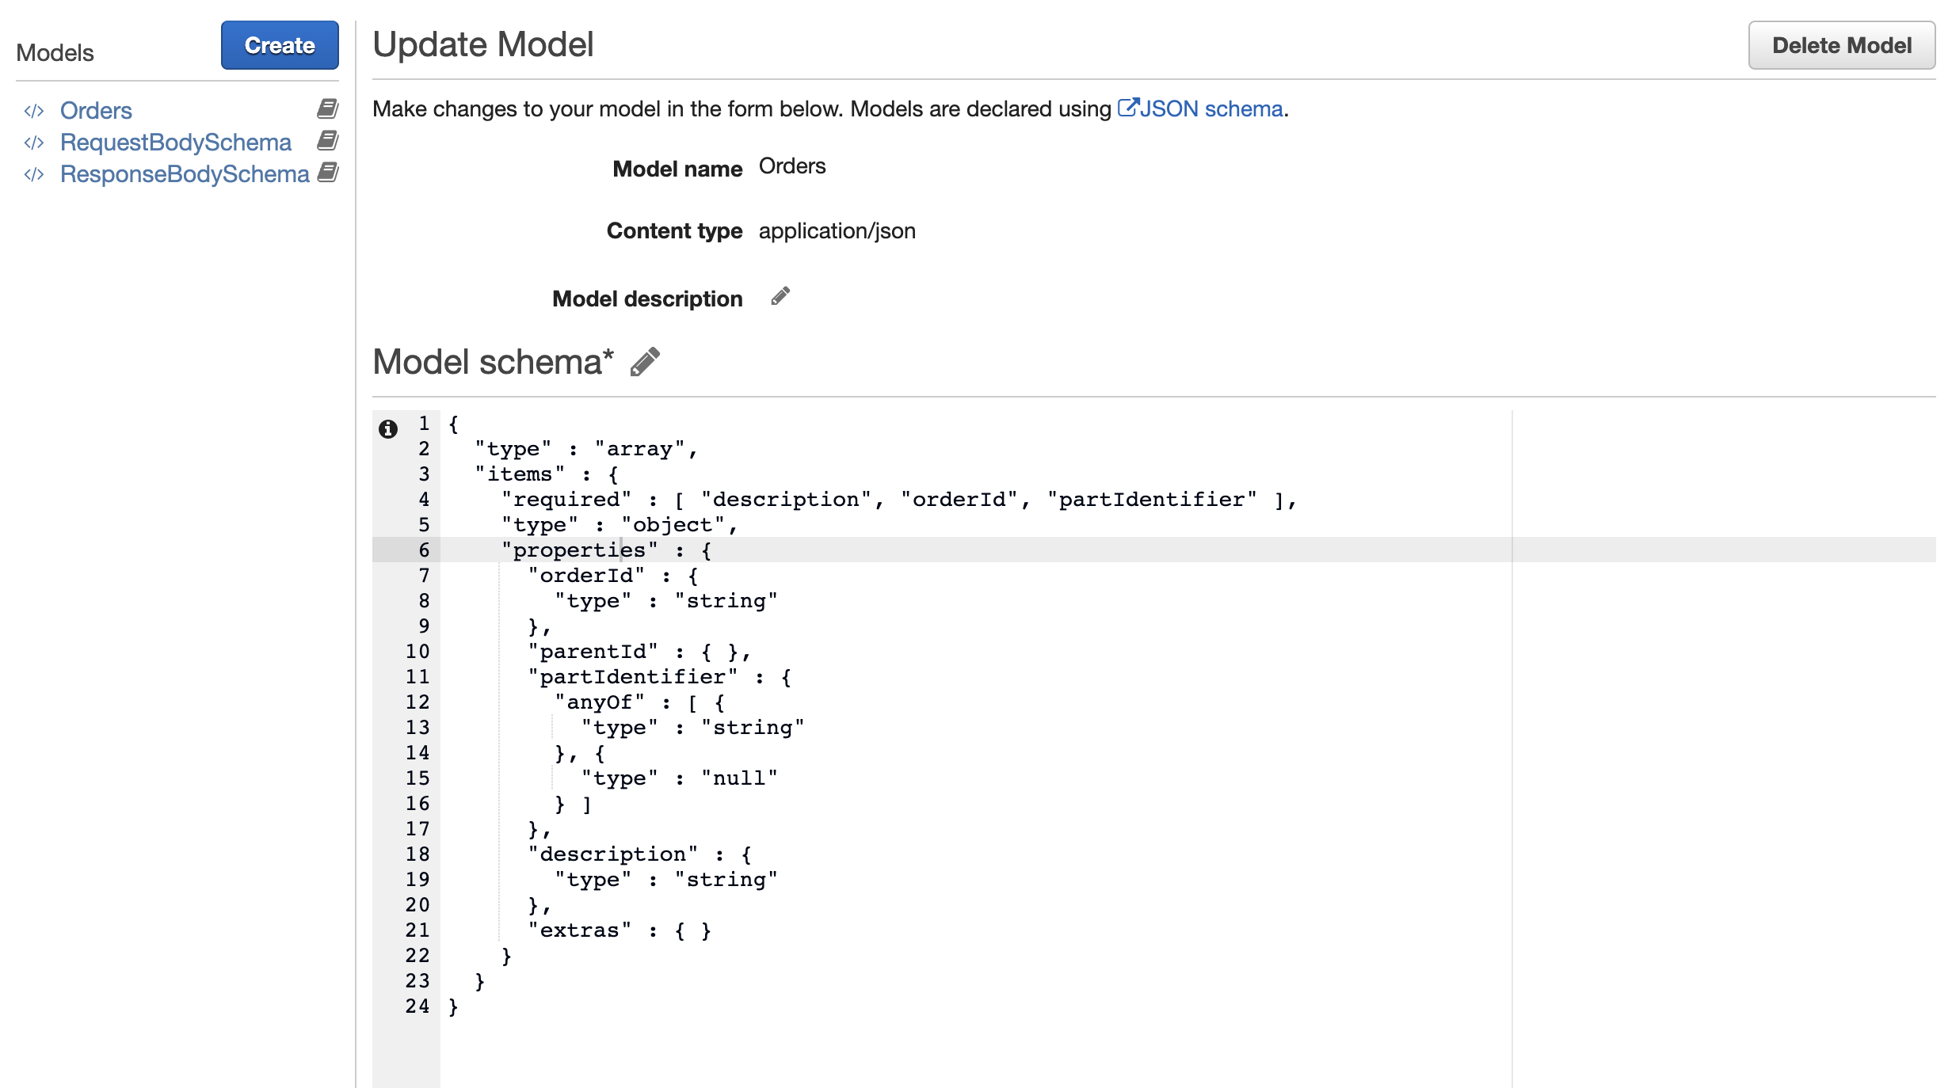
Task: Place cursor on the "partIdentifier" property line
Action: click(x=632, y=677)
